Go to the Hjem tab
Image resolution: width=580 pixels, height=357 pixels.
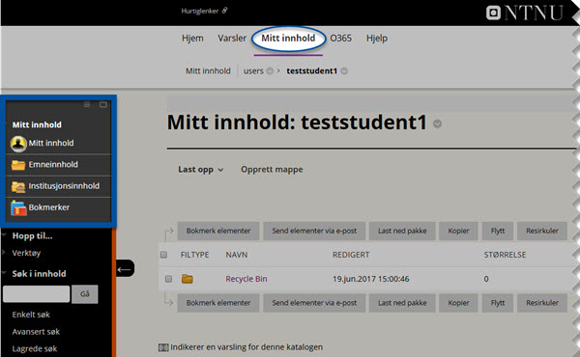(x=192, y=38)
